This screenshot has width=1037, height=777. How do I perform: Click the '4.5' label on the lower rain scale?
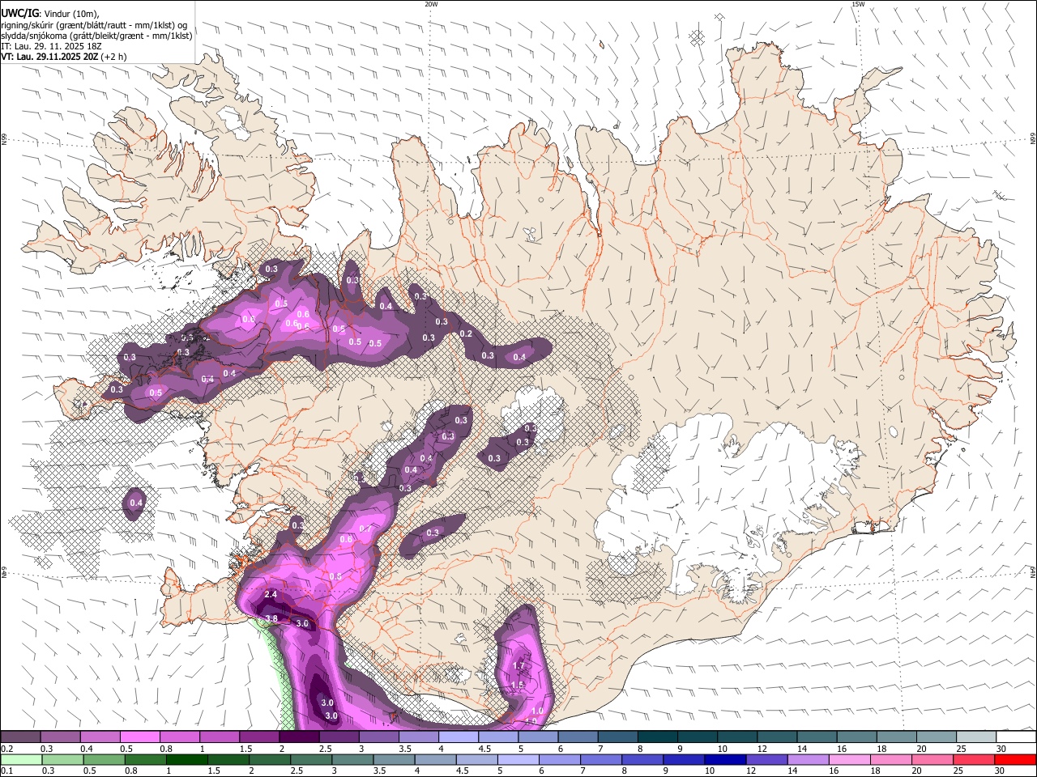pyautogui.click(x=463, y=771)
